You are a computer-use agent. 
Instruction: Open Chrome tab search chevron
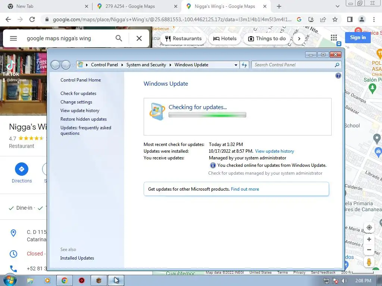[x=337, y=6]
